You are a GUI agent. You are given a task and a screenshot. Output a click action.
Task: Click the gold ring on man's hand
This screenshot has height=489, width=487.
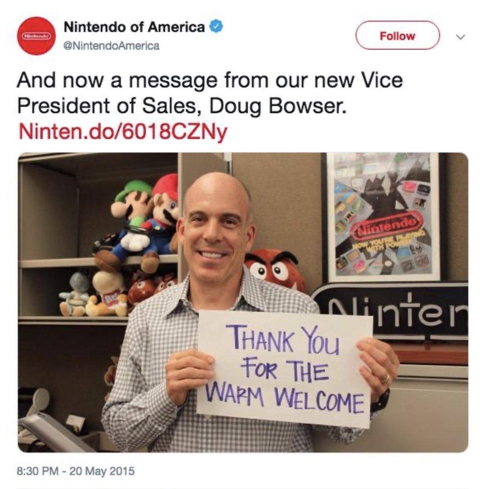coord(386,379)
